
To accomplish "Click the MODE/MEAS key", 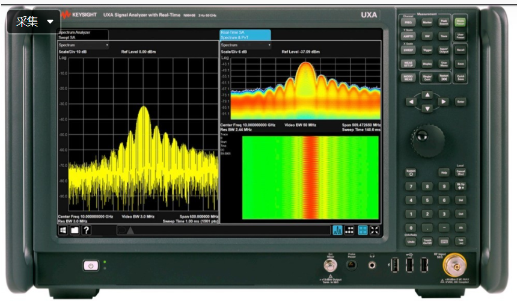I will pyautogui.click(x=408, y=78).
